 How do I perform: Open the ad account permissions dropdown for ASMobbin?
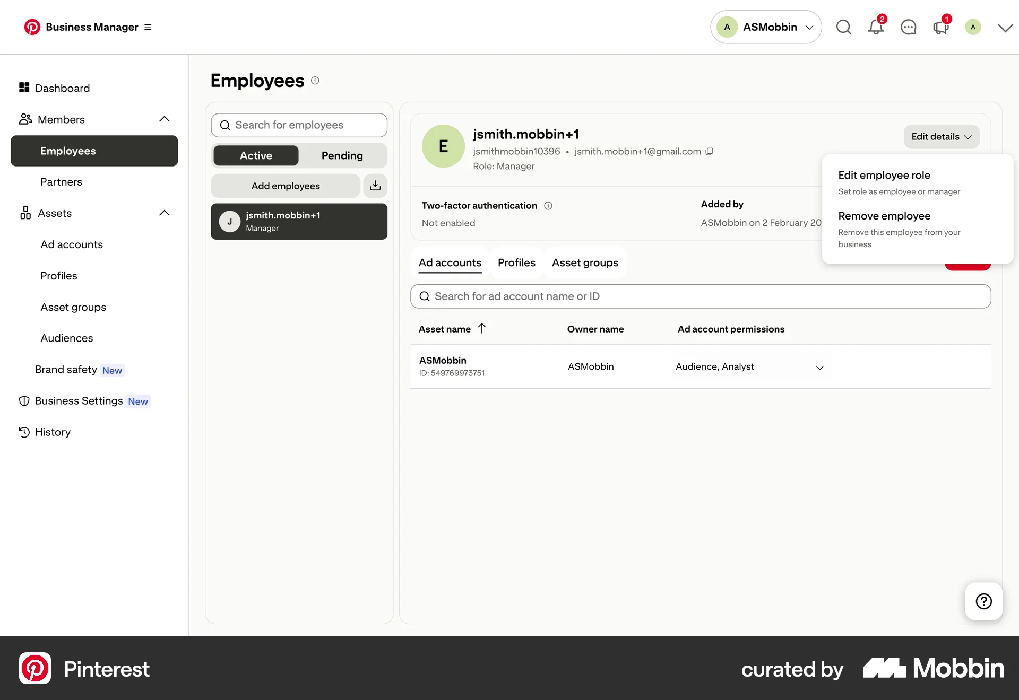819,367
